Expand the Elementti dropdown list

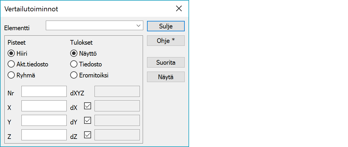point(138,26)
